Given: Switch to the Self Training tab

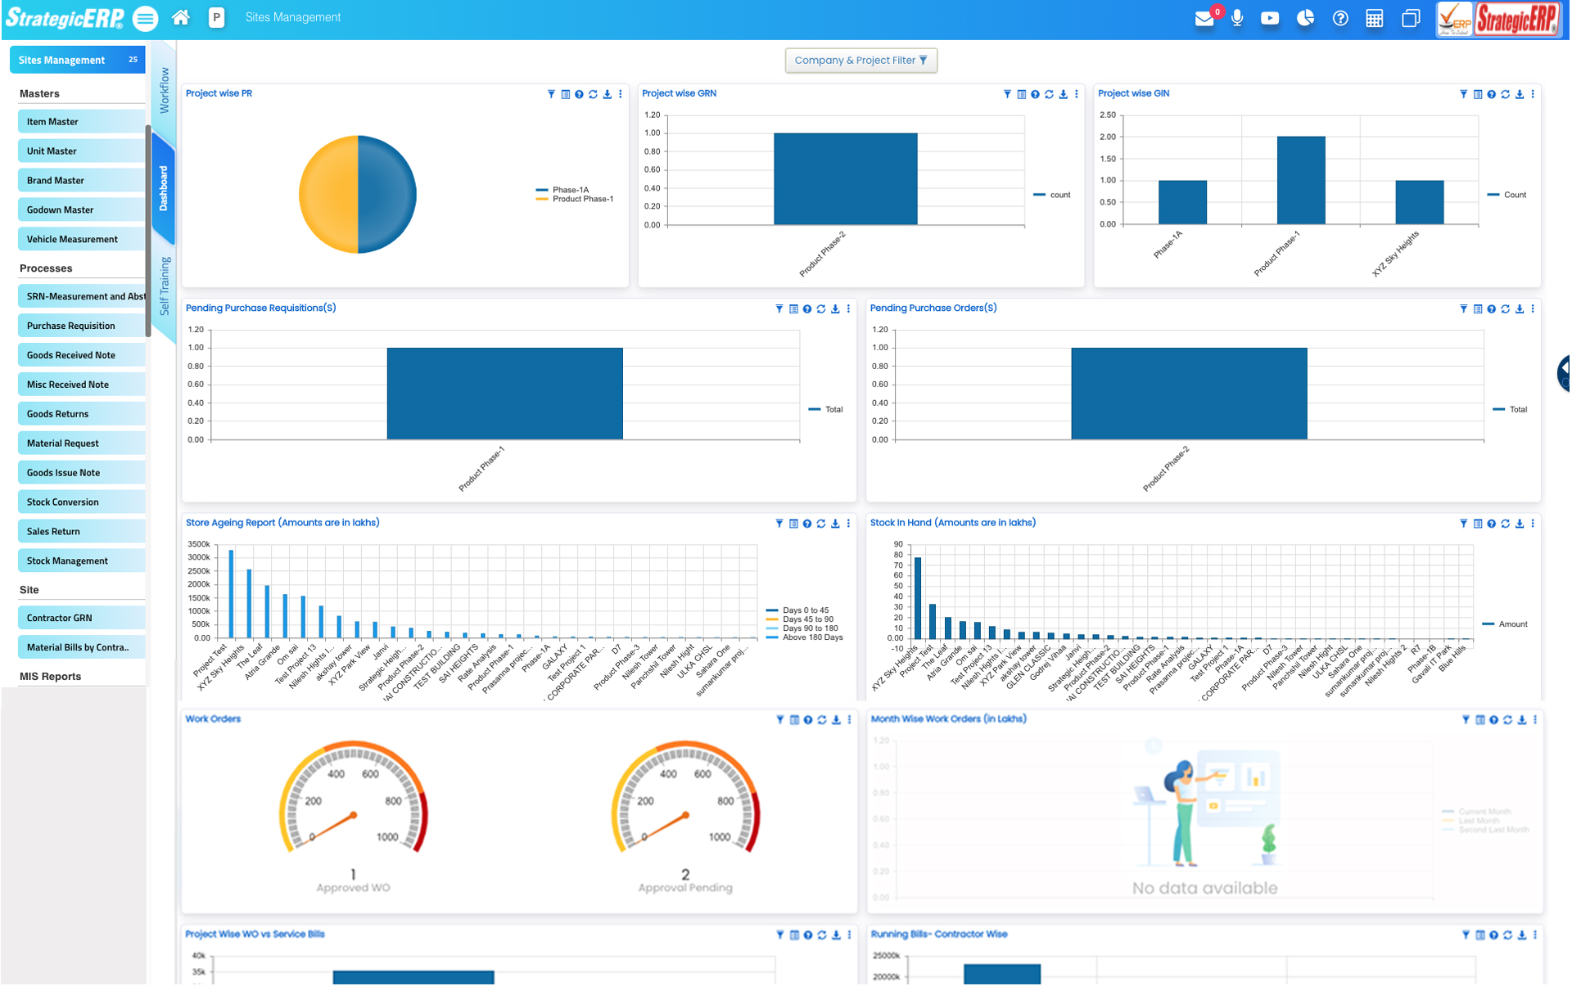Looking at the screenshot, I should 164,286.
